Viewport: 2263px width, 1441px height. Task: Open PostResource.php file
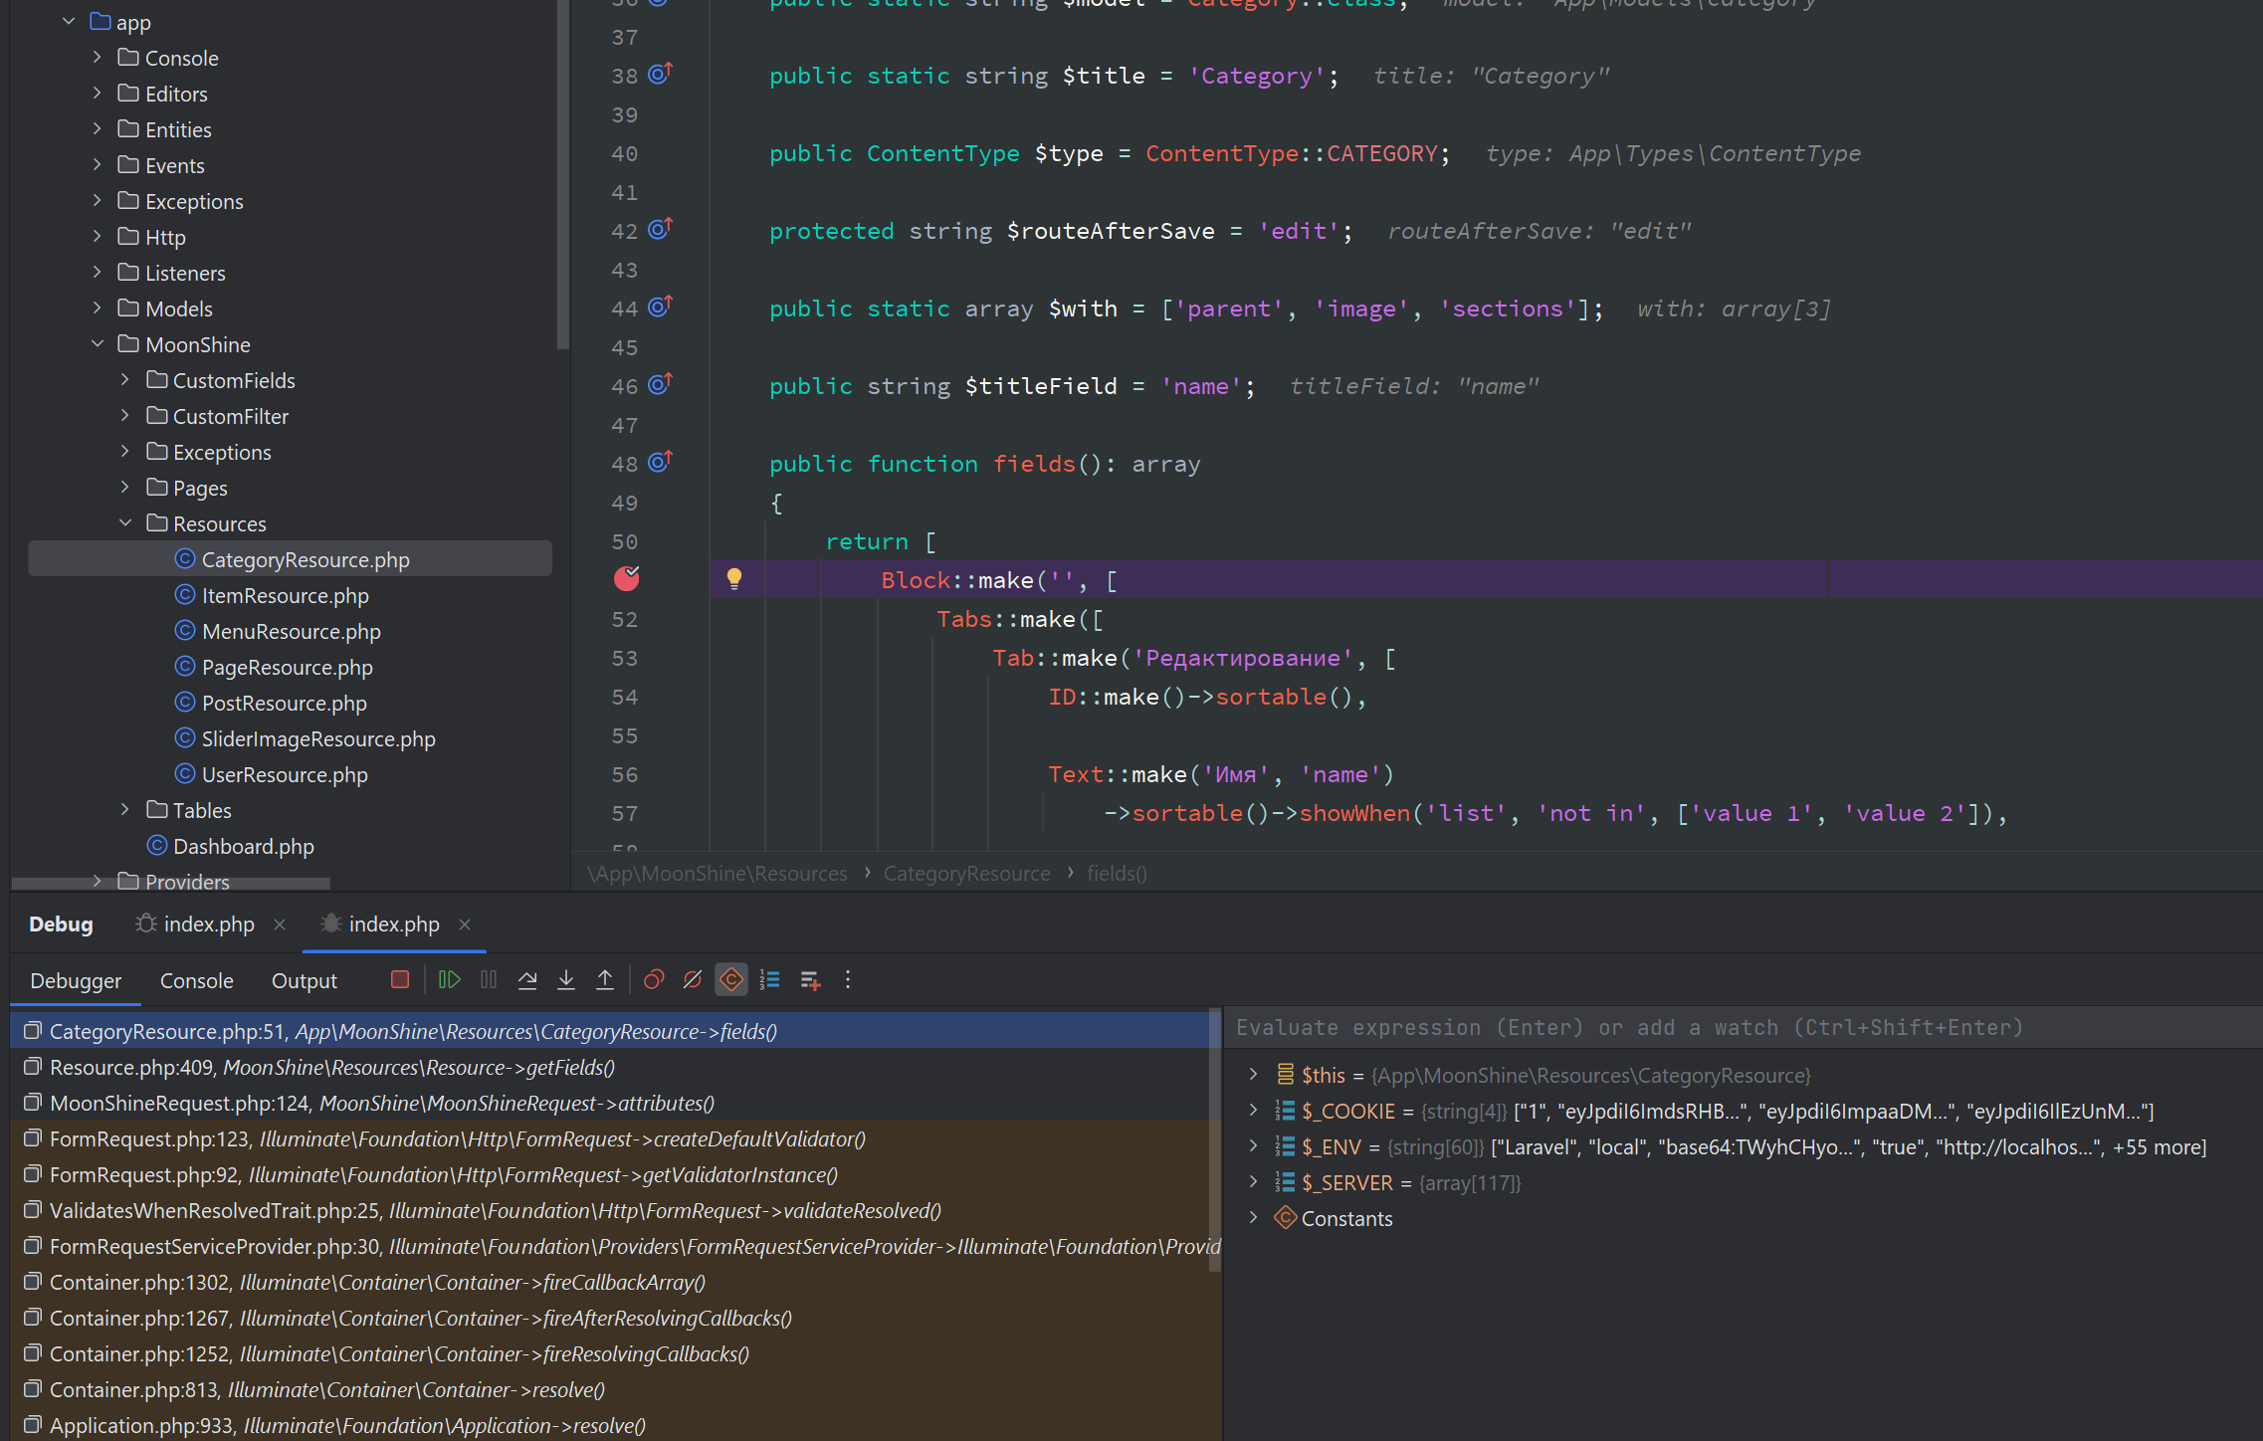tap(284, 703)
